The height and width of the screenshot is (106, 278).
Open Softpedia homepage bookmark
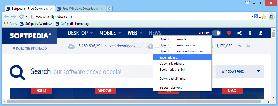pos(73,24)
